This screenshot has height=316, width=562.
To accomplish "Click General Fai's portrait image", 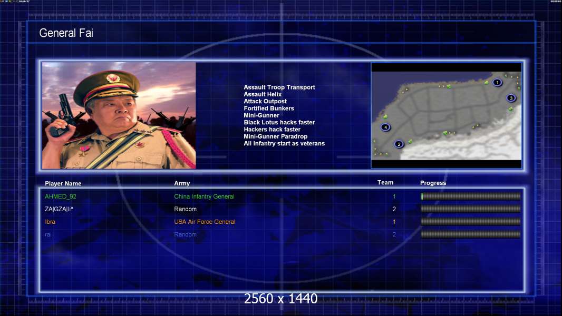I will [x=119, y=115].
